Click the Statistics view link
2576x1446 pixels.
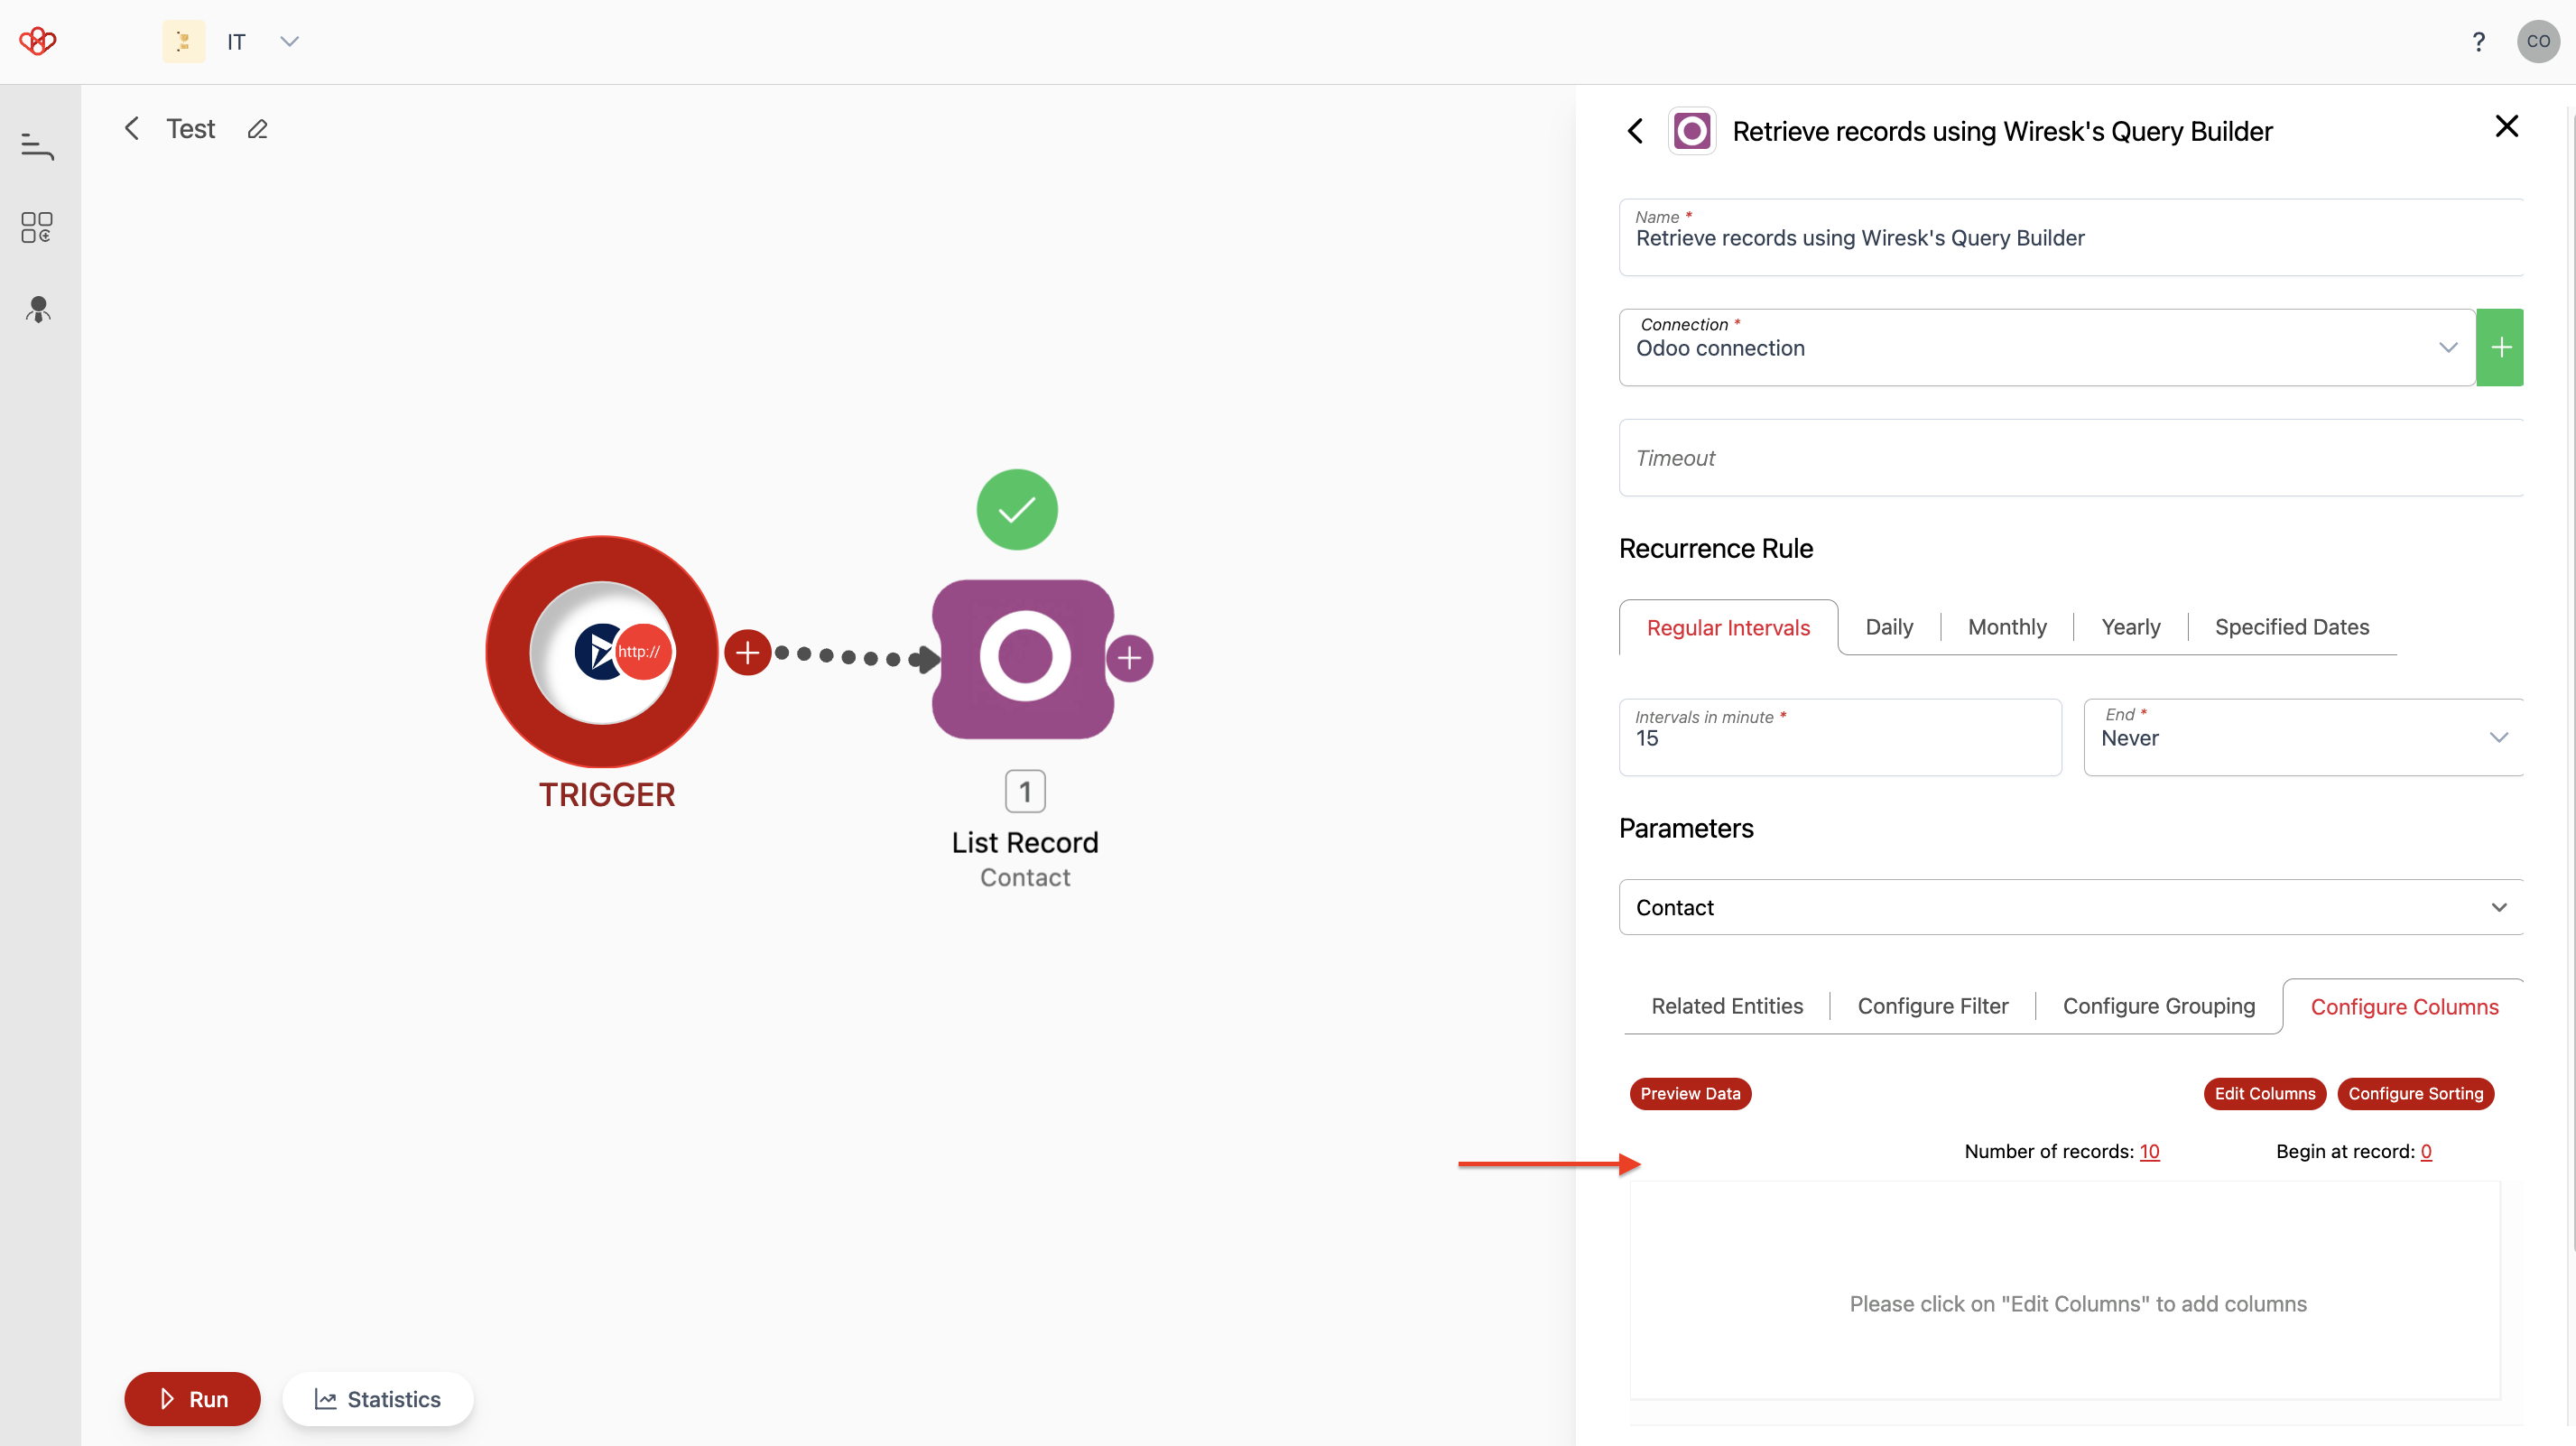(x=377, y=1398)
